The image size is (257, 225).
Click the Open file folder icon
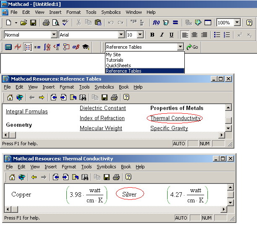(24, 23)
